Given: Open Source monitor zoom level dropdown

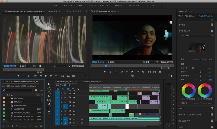Looking at the screenshot, I should click(x=25, y=66).
